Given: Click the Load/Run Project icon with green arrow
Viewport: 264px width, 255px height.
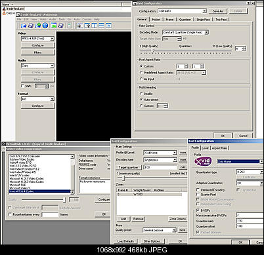Looking at the screenshot, I should point(54,26).
